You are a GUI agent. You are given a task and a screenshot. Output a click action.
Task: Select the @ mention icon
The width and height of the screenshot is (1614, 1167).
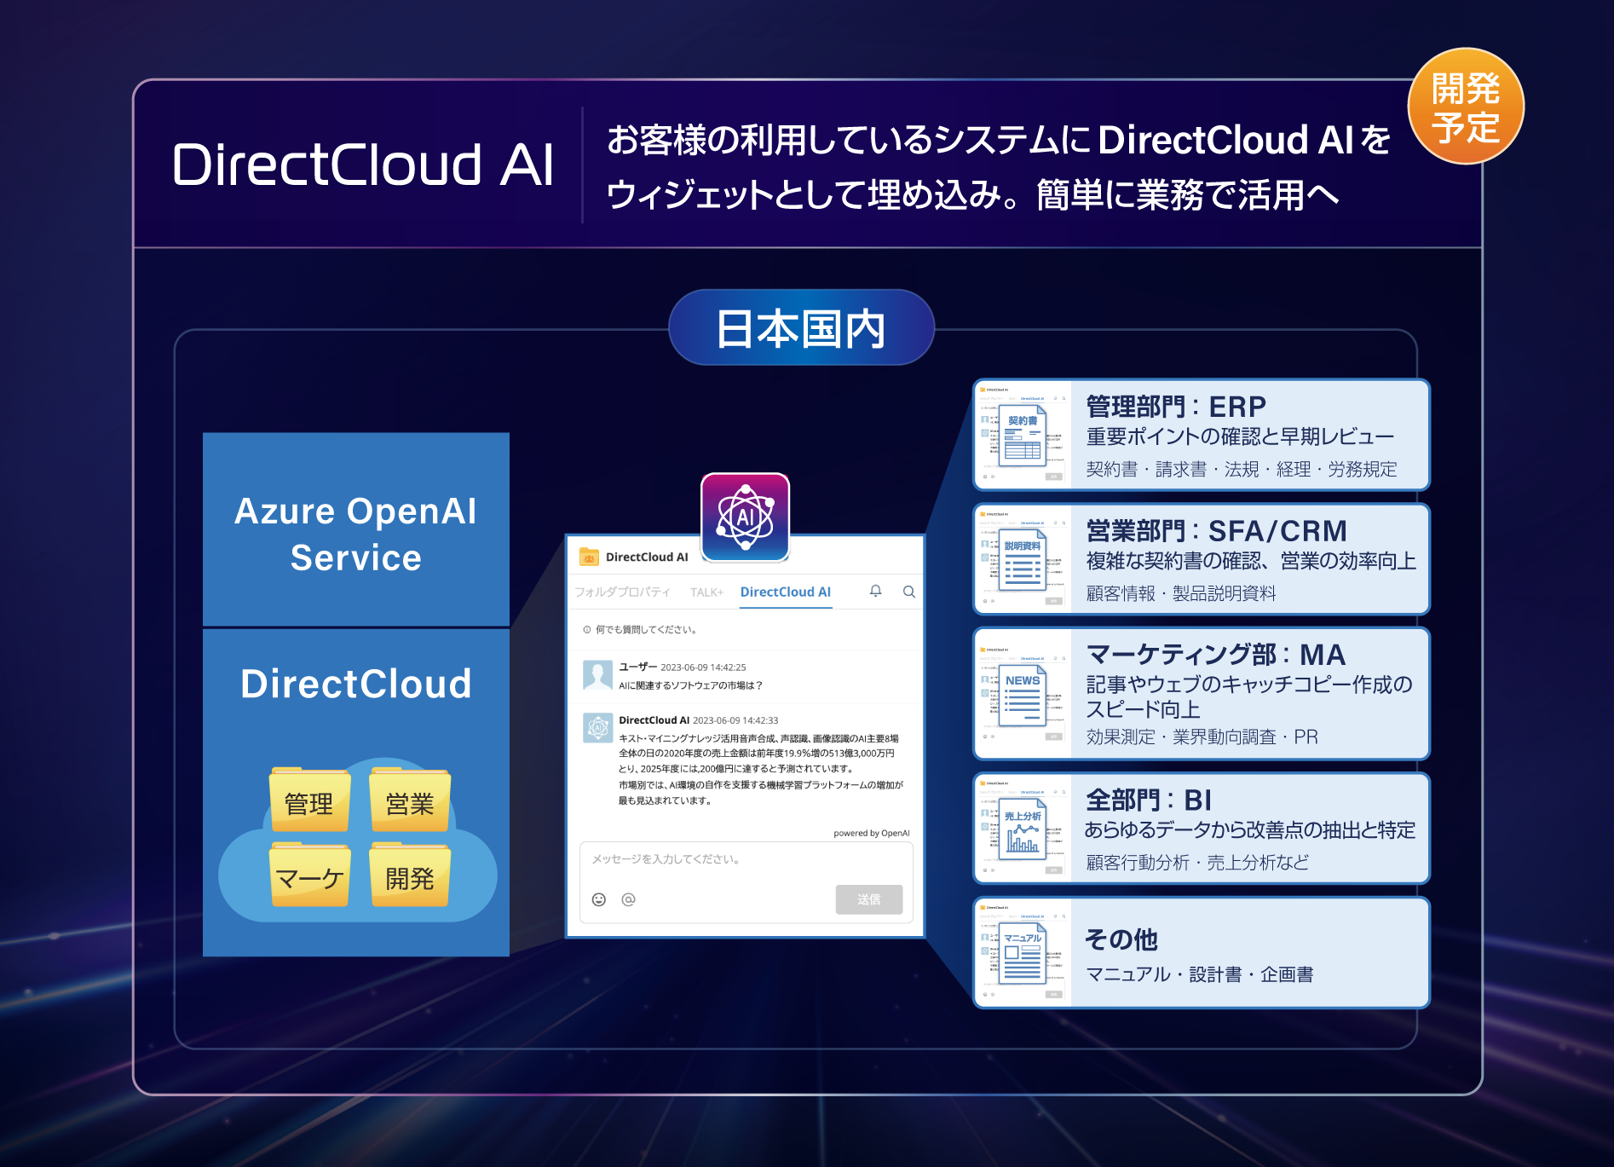click(629, 898)
